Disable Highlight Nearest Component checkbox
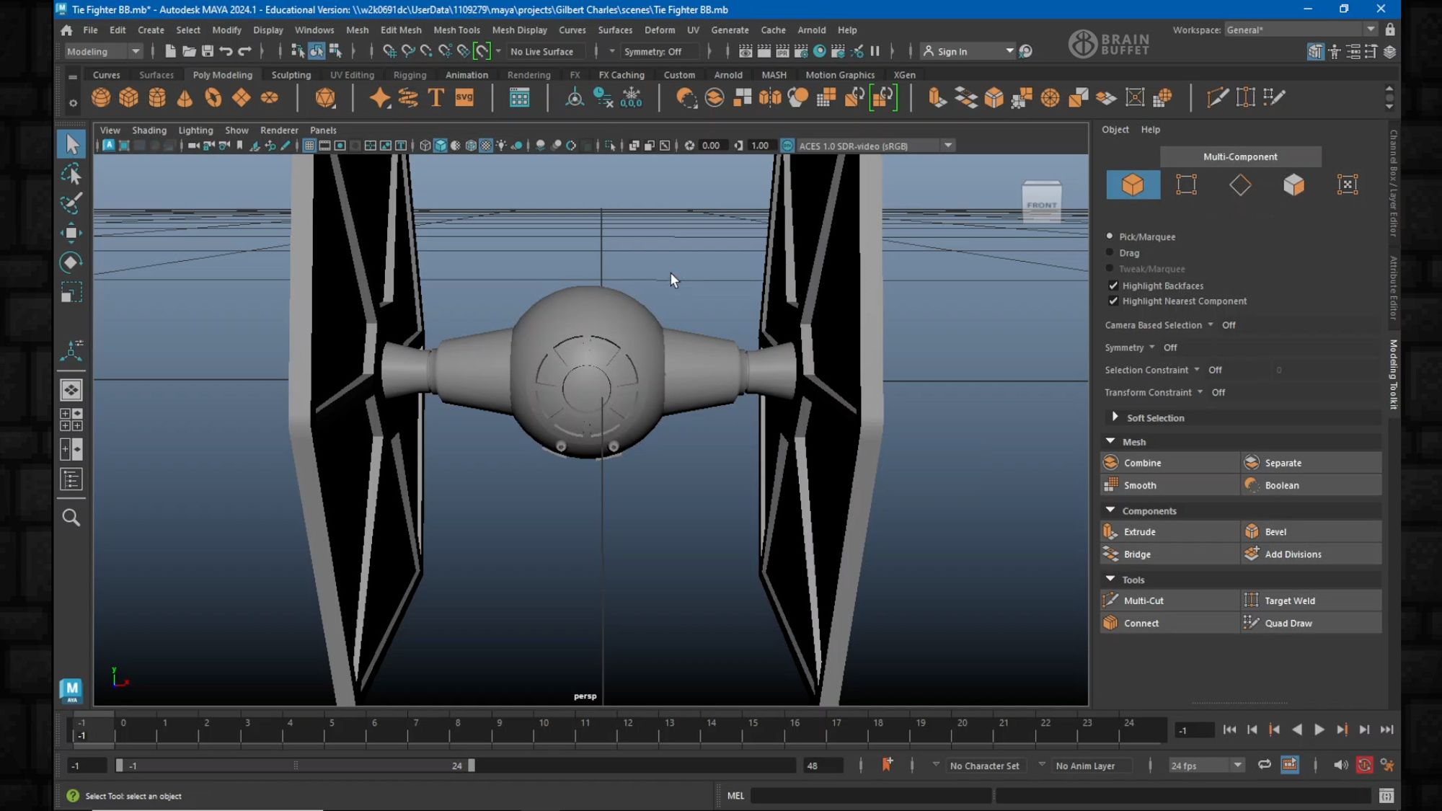The width and height of the screenshot is (1442, 811). [1113, 301]
